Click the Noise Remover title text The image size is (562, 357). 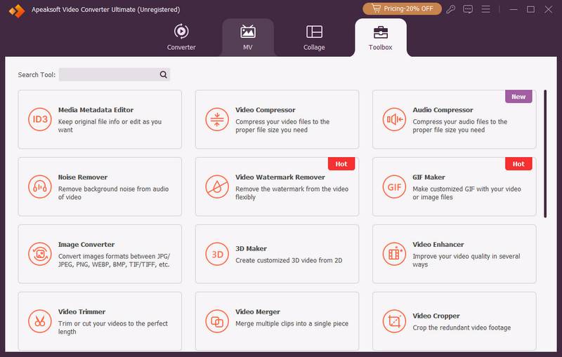coord(83,177)
